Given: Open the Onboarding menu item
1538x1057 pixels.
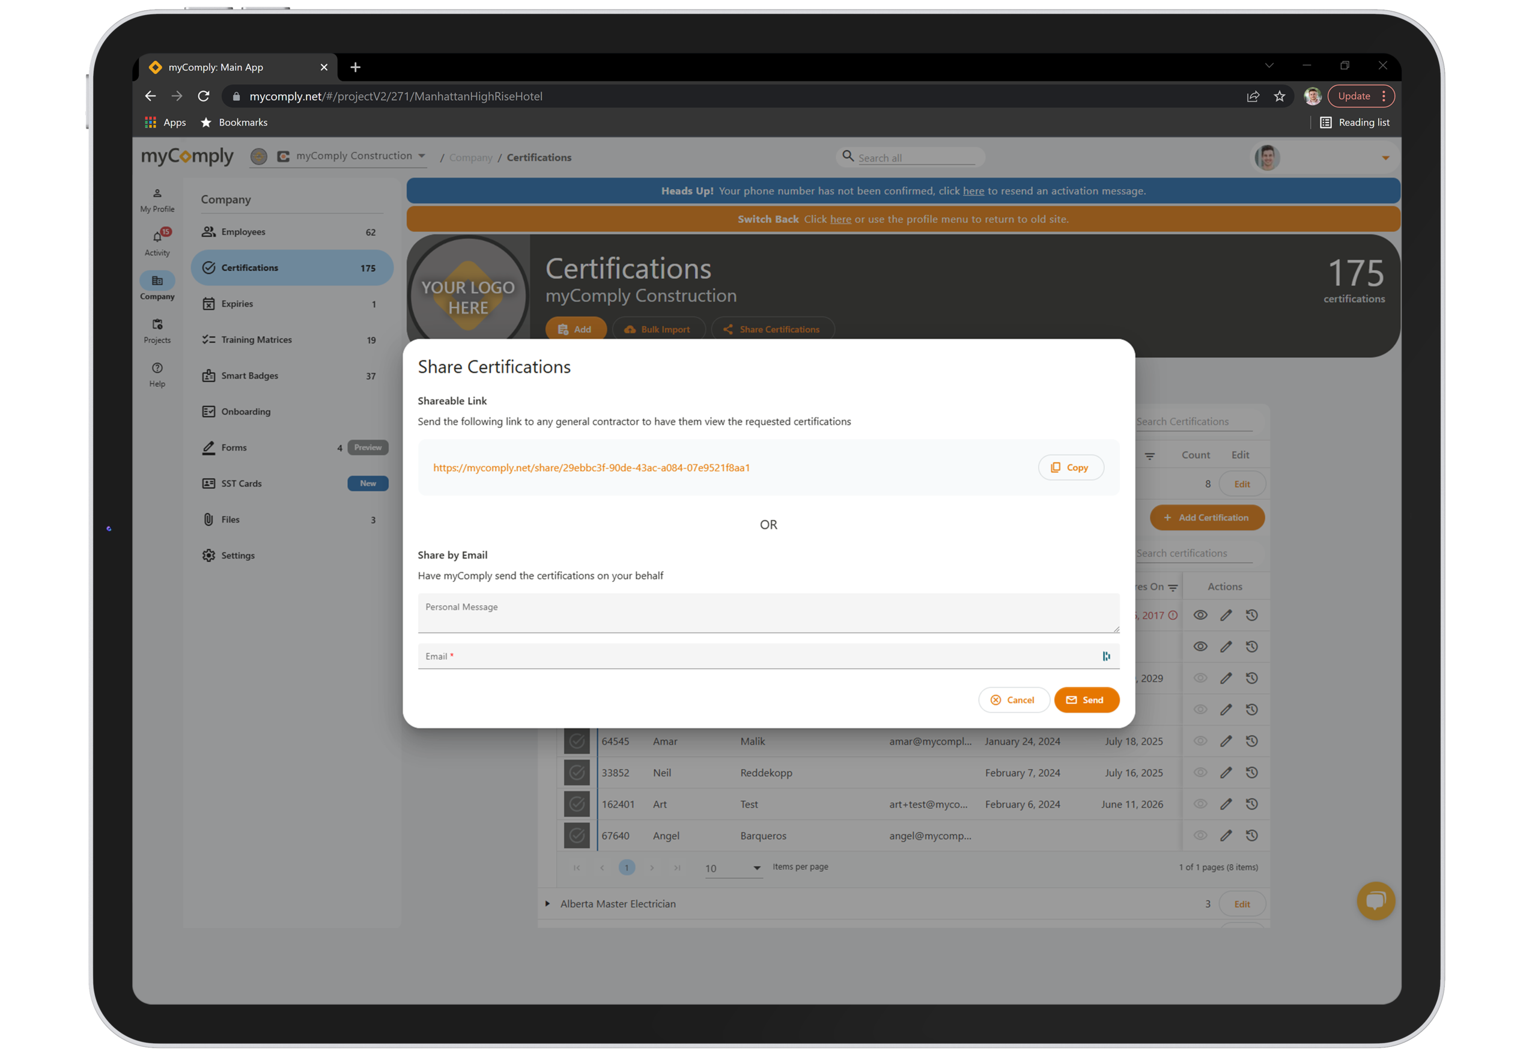Looking at the screenshot, I should (291, 412).
